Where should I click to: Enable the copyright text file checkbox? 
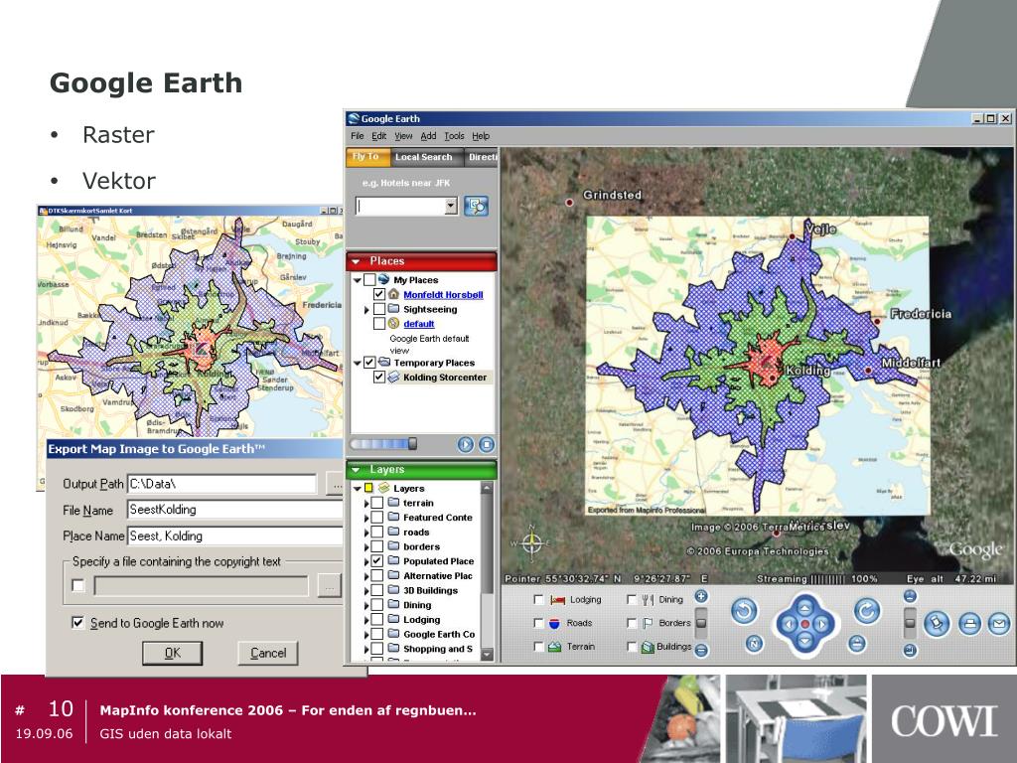[x=77, y=586]
